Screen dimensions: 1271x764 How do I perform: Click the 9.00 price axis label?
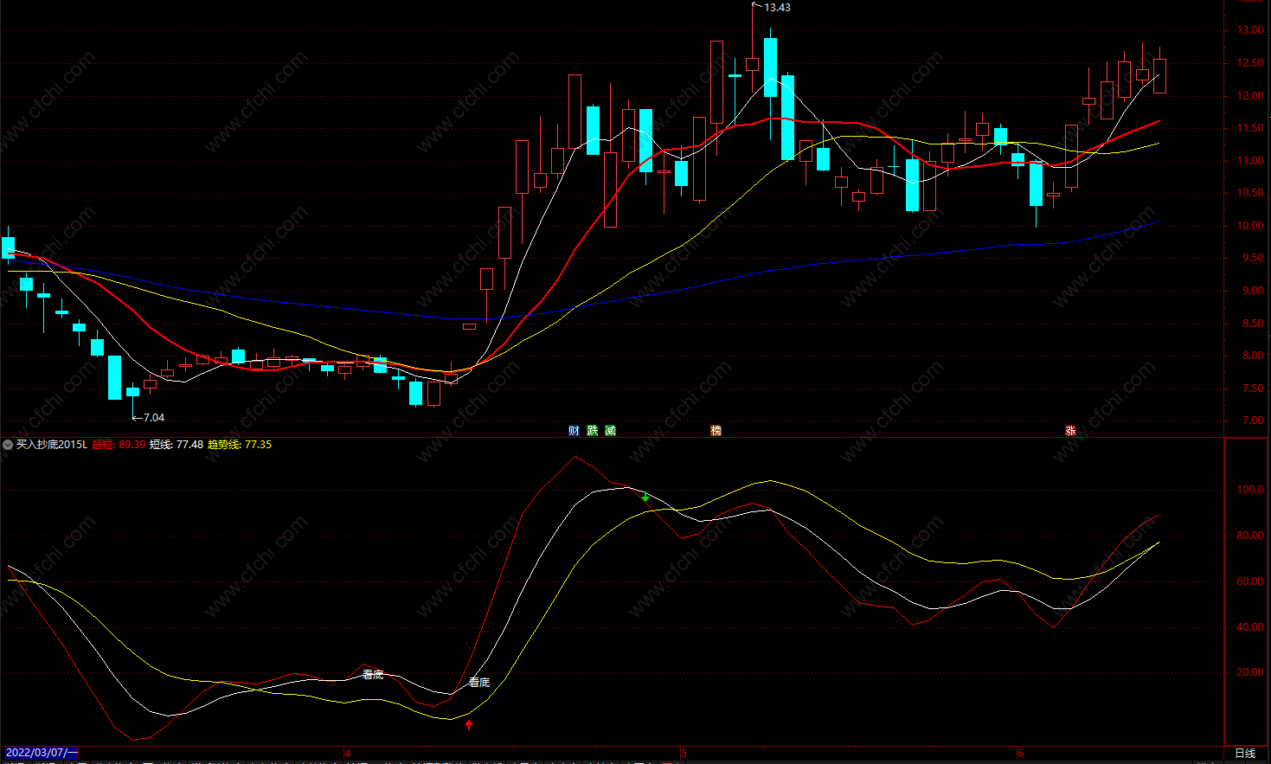pos(1252,292)
